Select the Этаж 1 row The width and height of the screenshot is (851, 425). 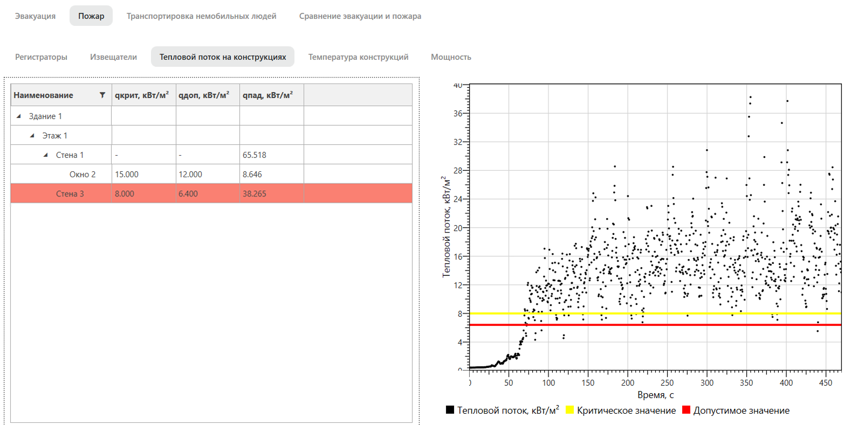point(211,135)
